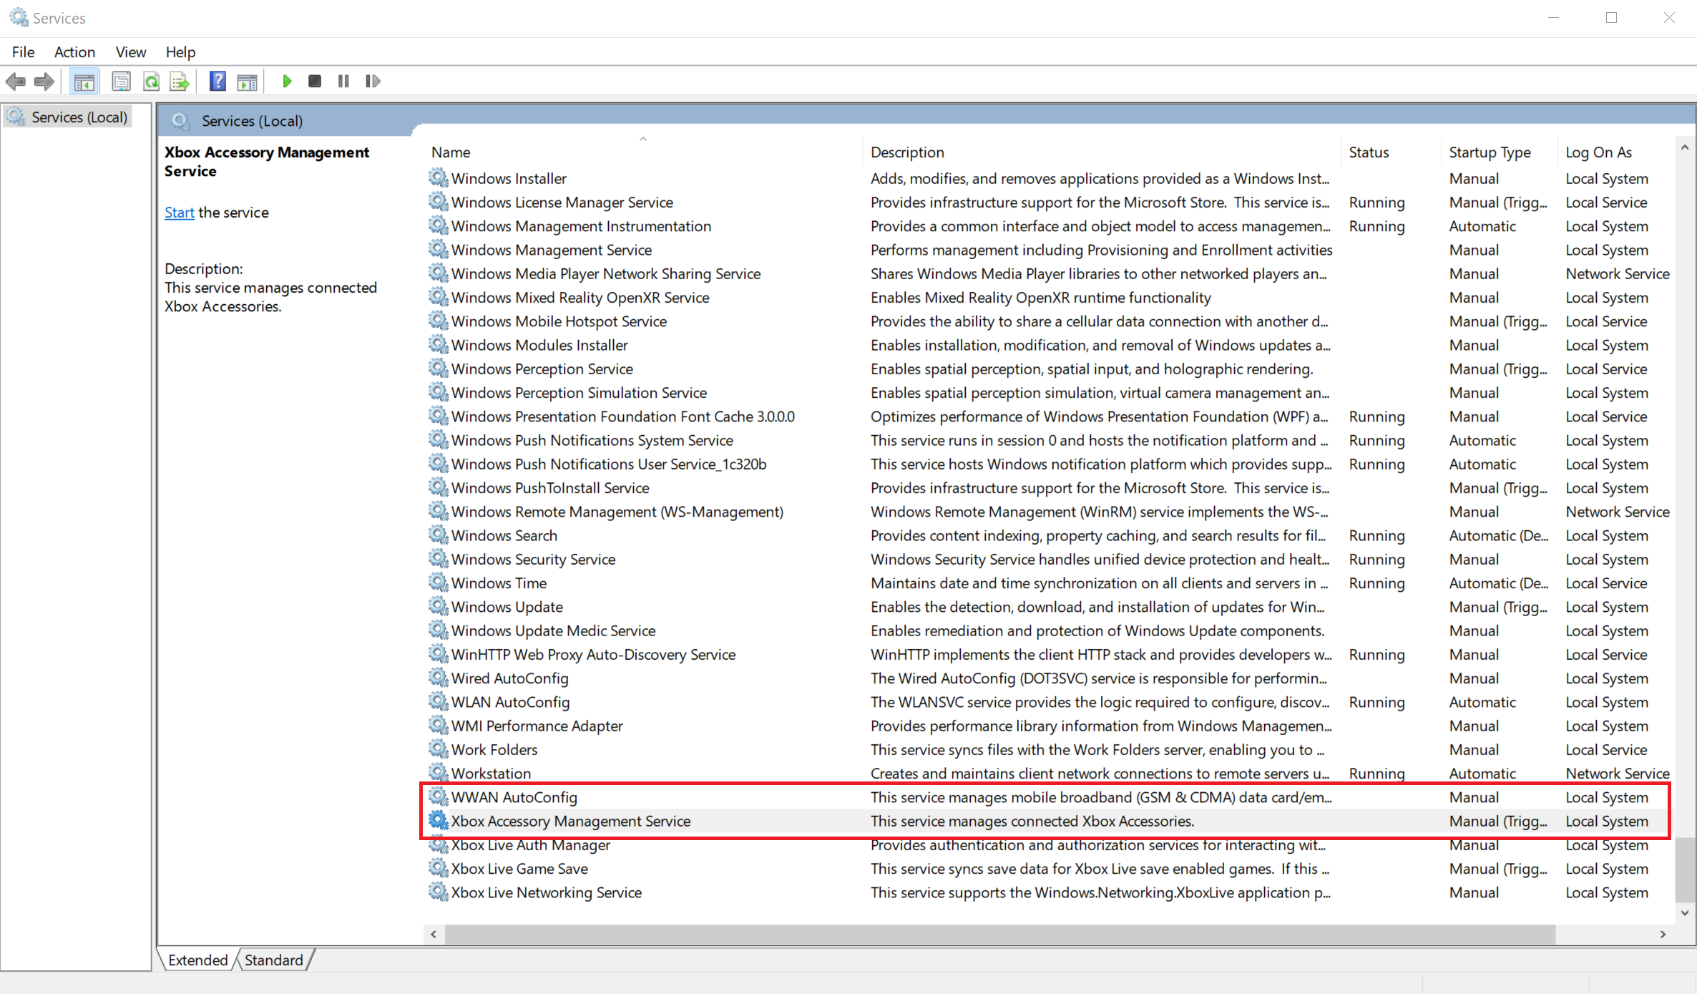The image size is (1697, 994).
Task: Toggle the Show/Hide Action Pane icon
Action: [x=247, y=82]
